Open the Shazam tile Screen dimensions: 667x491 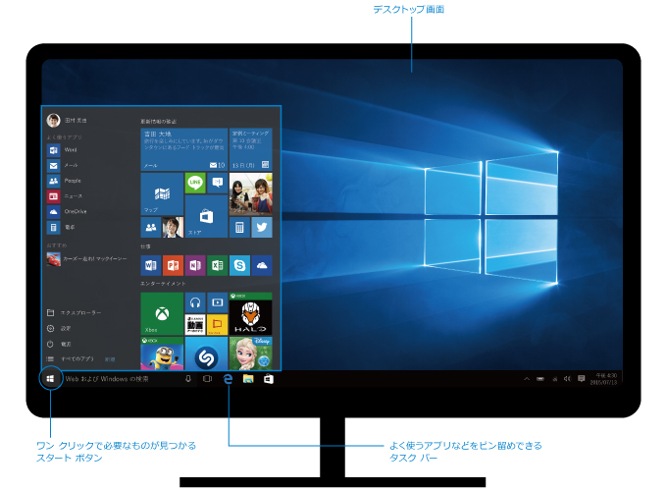[206, 354]
